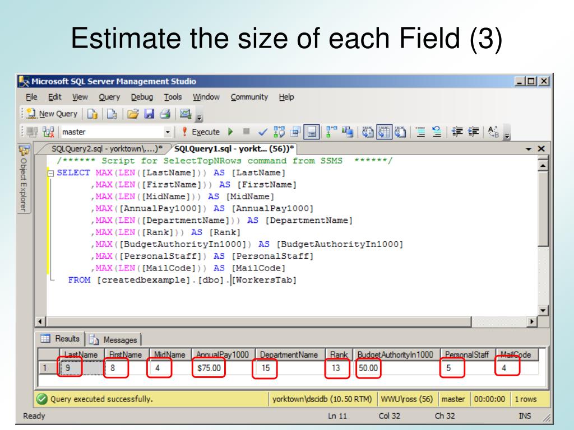The width and height of the screenshot is (574, 430).
Task: Click the Change Connection icon
Action: 48,132
